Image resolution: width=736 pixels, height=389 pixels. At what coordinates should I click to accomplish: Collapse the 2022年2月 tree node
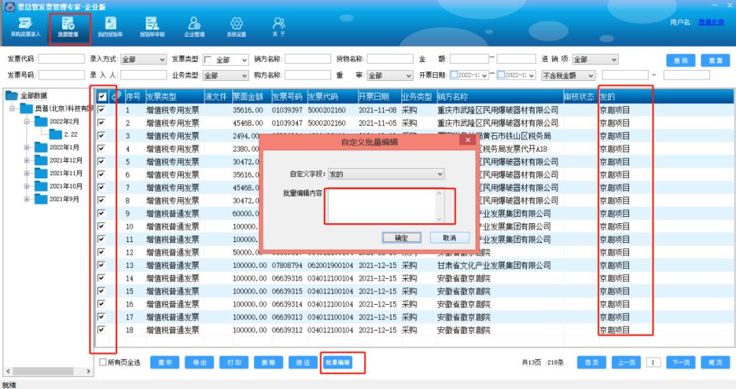pos(27,121)
